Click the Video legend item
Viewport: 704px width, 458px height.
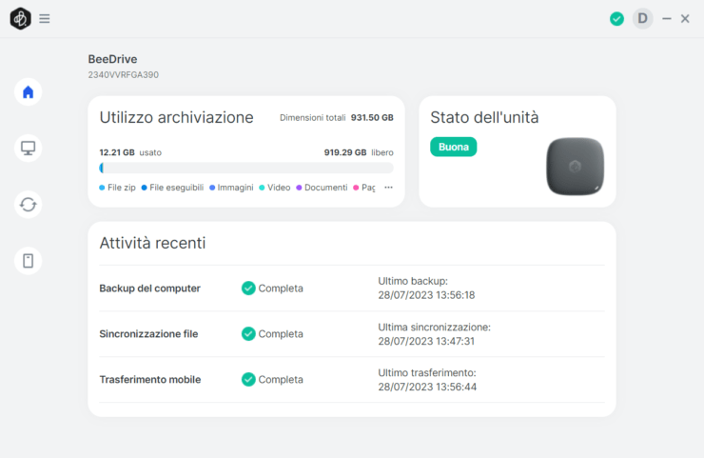[275, 188]
